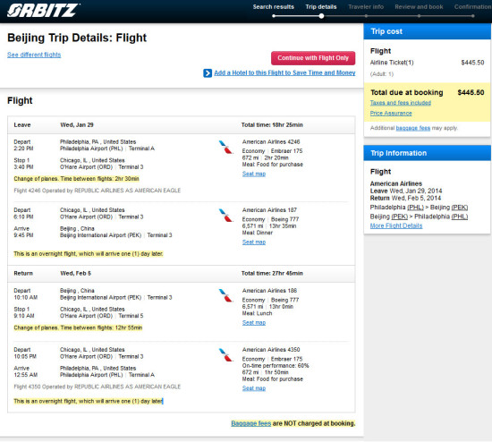492x442 pixels.
Task: Click American Airlines logo for flight 186
Action: (225, 296)
